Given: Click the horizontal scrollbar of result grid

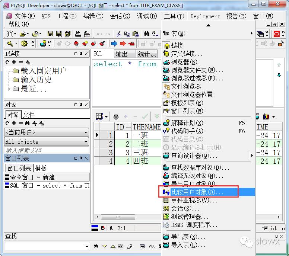Looking at the screenshot, I should click(118, 217).
